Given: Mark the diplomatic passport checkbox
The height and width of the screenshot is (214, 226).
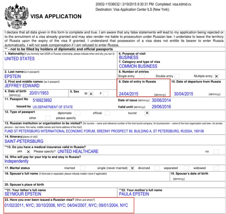Looking at the screenshot, I should tap(78, 113).
